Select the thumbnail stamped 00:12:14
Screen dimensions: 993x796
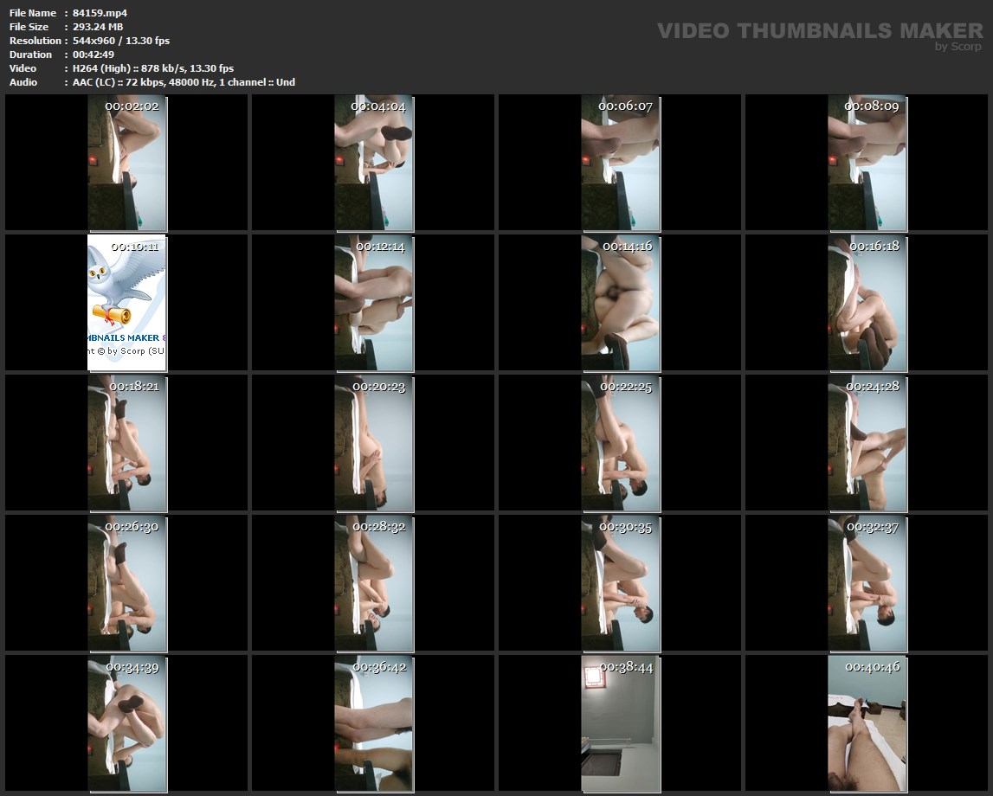[374, 303]
